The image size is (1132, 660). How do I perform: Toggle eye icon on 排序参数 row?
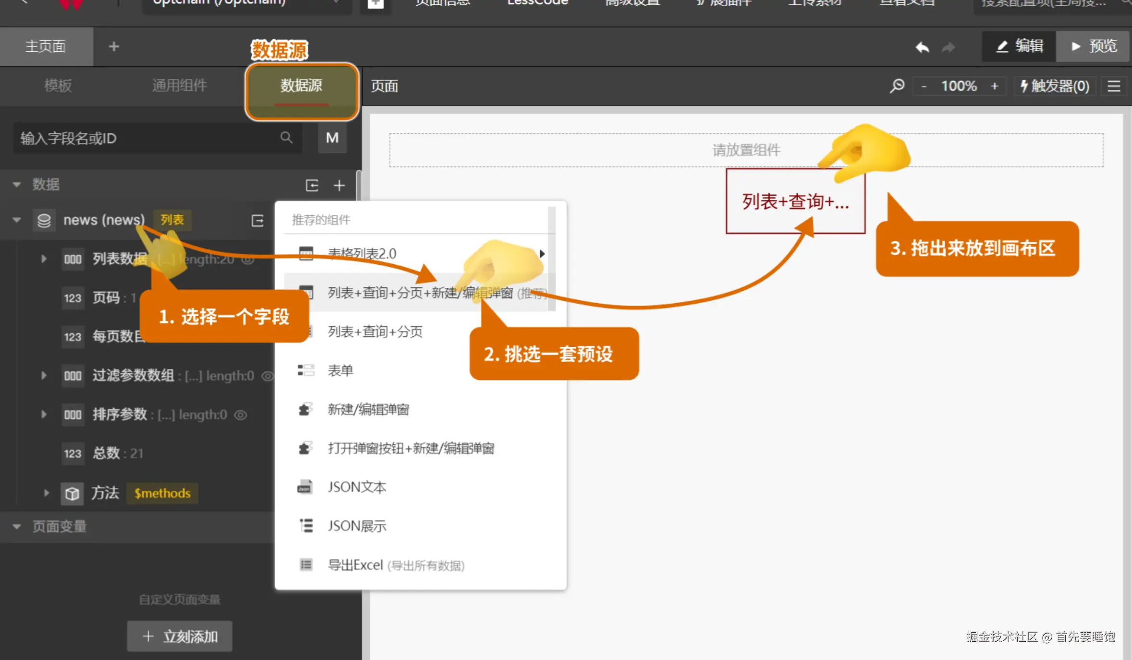coord(240,415)
